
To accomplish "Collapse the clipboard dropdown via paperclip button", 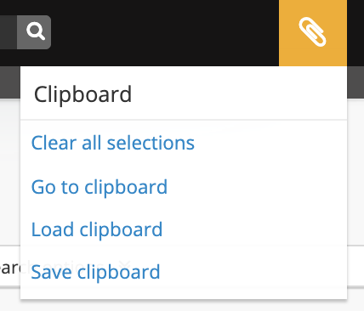I will [313, 33].
